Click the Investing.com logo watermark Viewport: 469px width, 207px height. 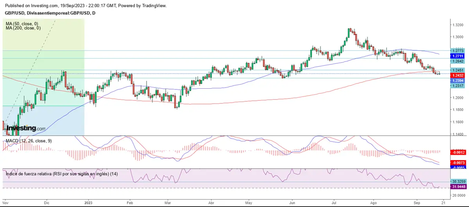[26, 128]
